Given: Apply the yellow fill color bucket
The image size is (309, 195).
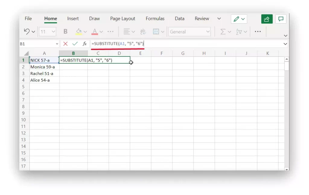Looking at the screenshot, I should tap(79, 32).
